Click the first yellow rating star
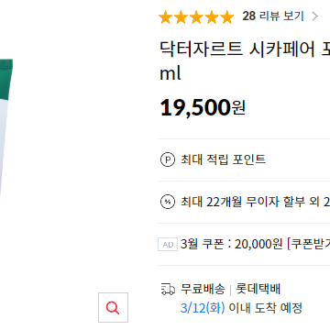The image size is (330, 330). tap(165, 17)
